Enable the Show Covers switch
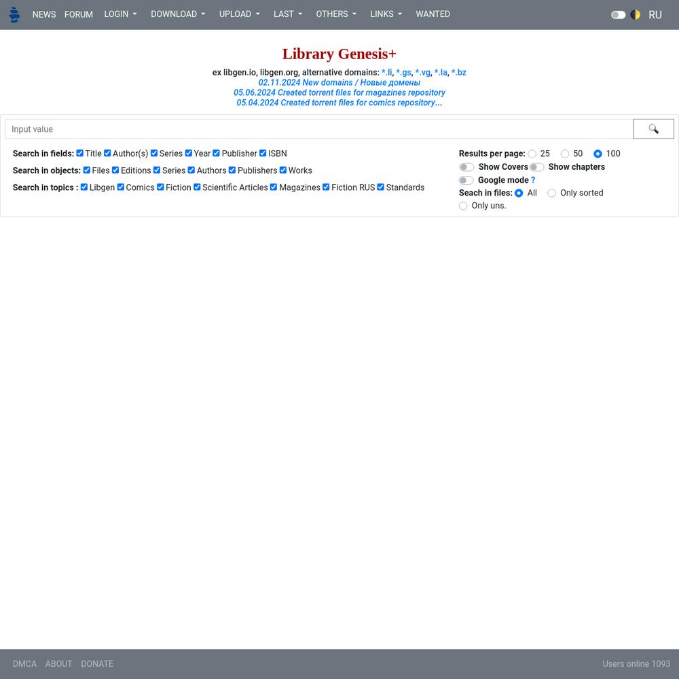679x679 pixels. pos(467,167)
